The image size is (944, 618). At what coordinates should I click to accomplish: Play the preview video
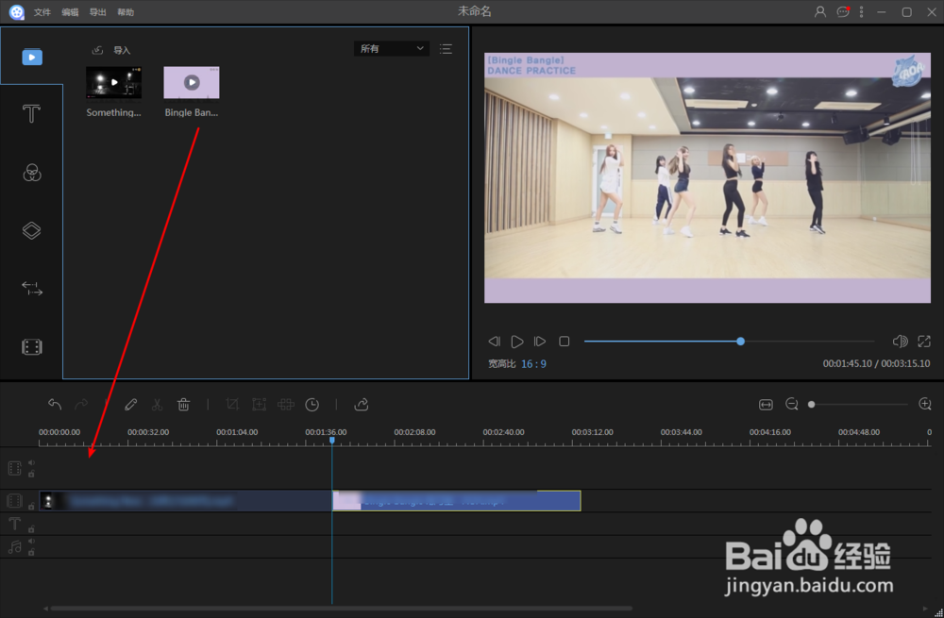517,342
